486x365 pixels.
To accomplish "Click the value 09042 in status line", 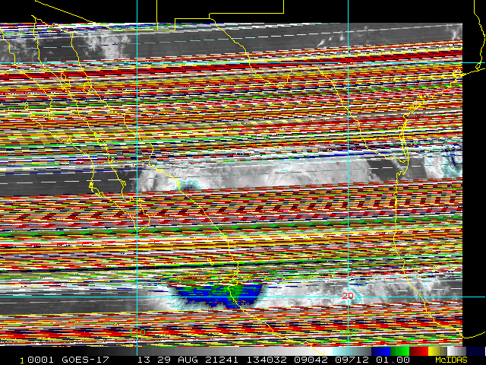I will pos(311,360).
